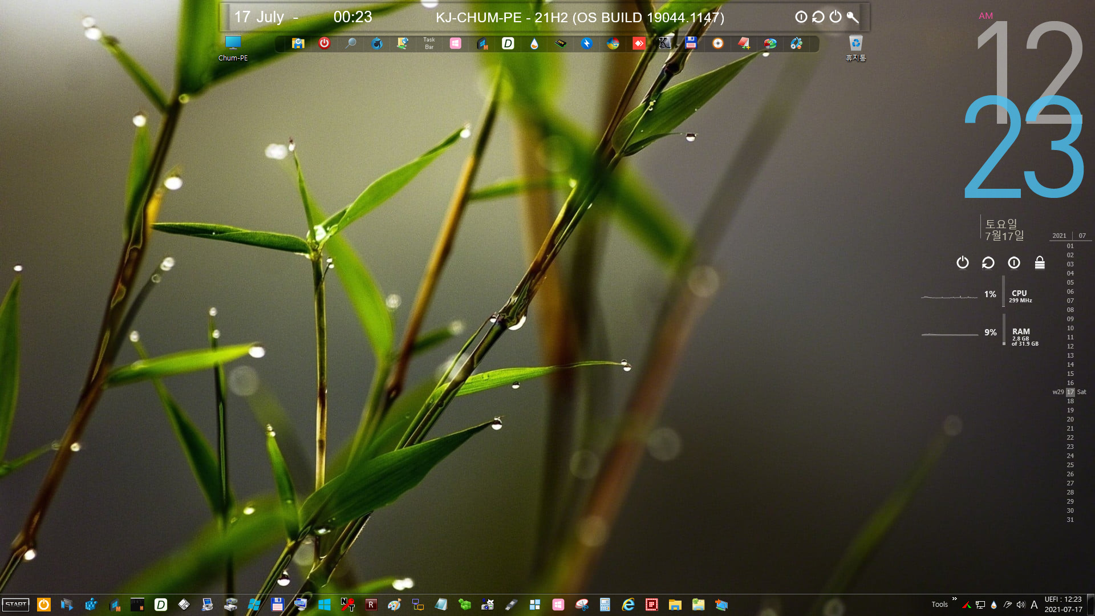This screenshot has height=616, width=1095.
Task: Open the taskbar clock showing 2021-07-17
Action: [x=1063, y=605]
